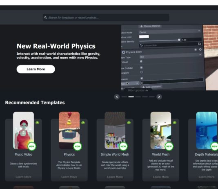The height and width of the screenshot is (189, 218).
Task: Click Learn More under World Mesh
Action: click(x=161, y=177)
